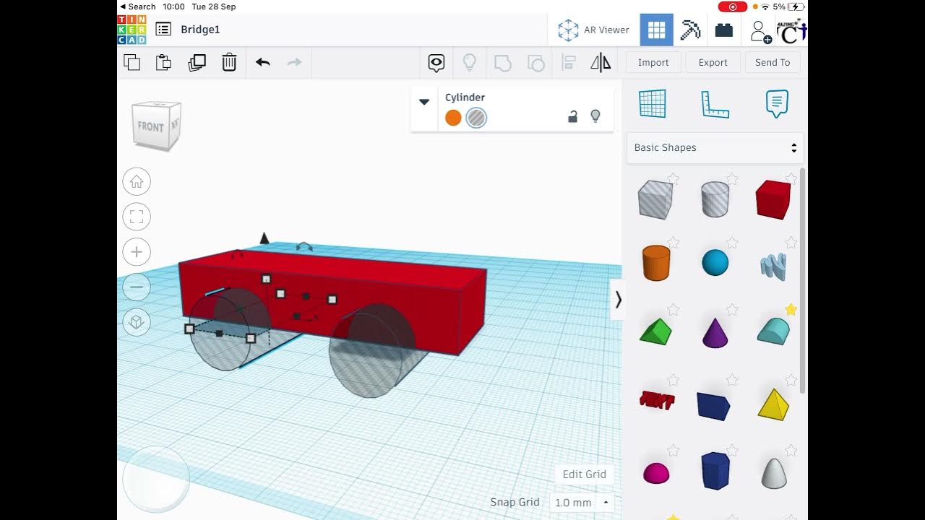This screenshot has width=925, height=520.
Task: Toggle hide selected lightbulb in inspector
Action: (595, 116)
